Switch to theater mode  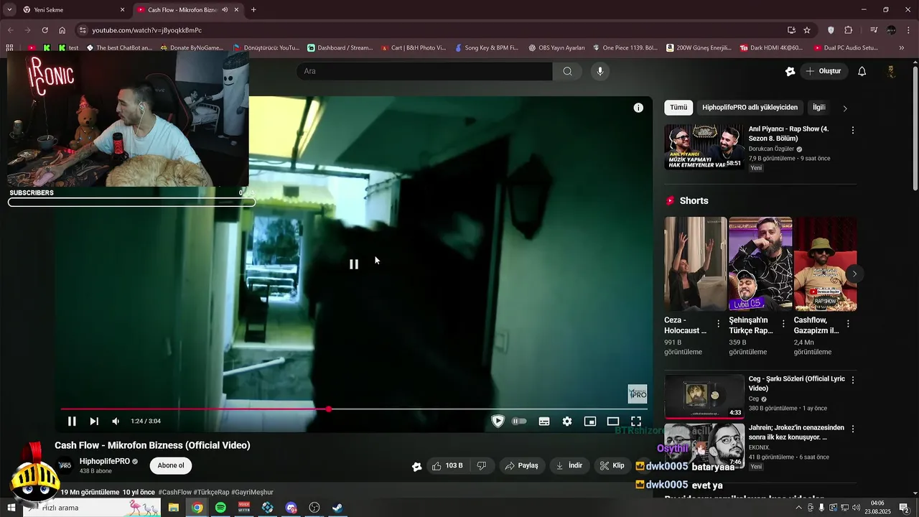[613, 421]
